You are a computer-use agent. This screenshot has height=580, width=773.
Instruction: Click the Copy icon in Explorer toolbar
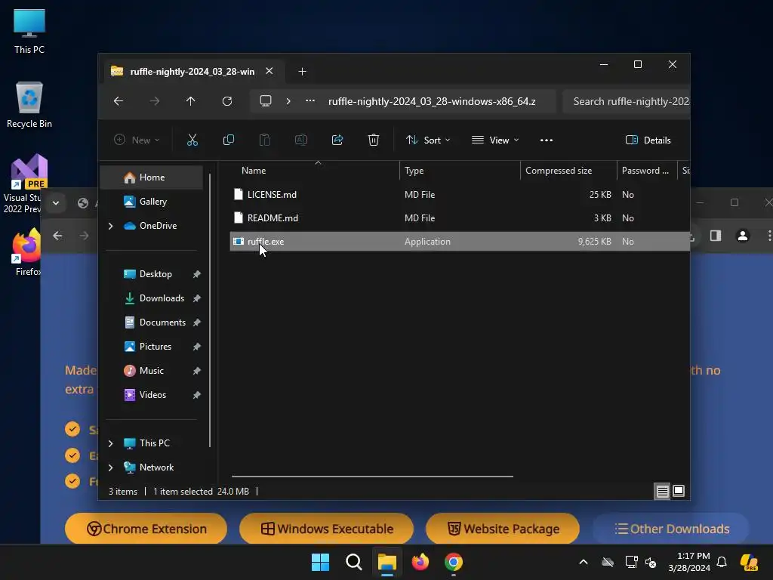[228, 140]
